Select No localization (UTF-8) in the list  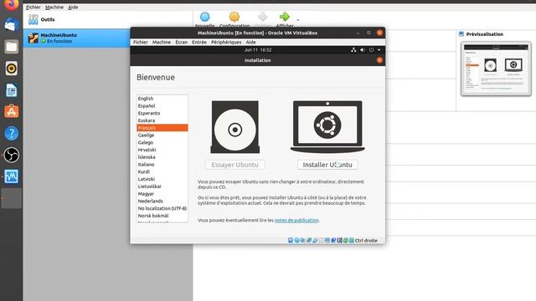pyautogui.click(x=162, y=208)
